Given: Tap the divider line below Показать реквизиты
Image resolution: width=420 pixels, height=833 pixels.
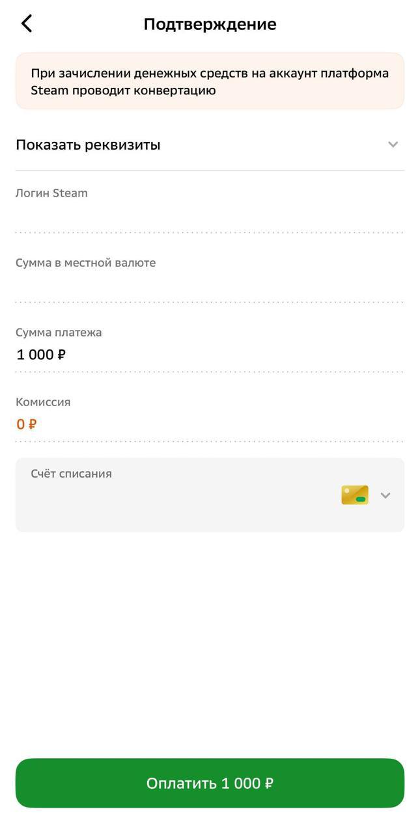Looking at the screenshot, I should (x=210, y=171).
